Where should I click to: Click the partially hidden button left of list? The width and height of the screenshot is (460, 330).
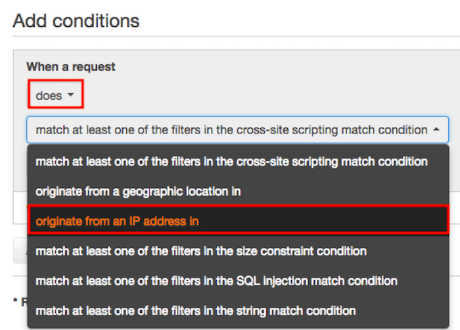pos(20,250)
